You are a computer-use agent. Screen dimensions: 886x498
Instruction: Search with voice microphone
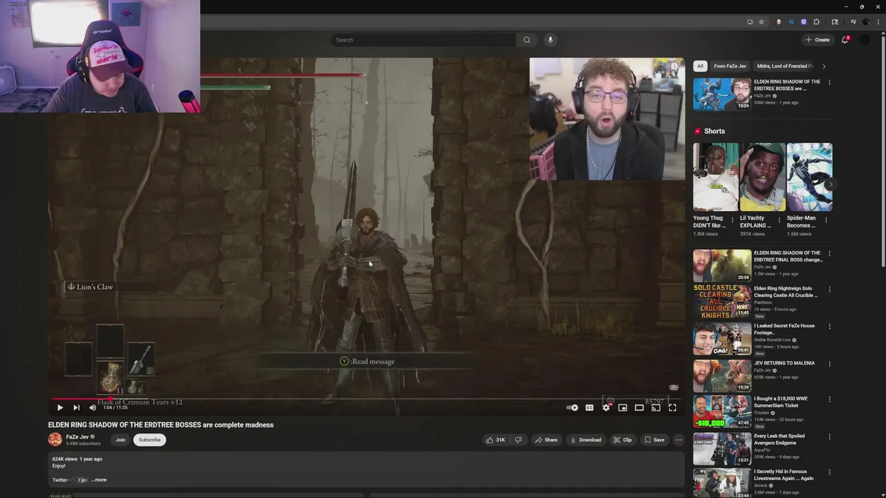[x=550, y=40]
